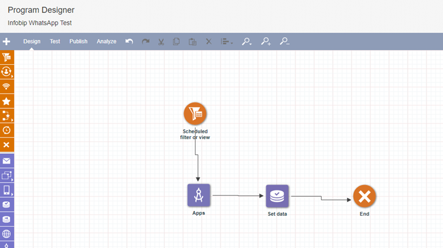
Task: Expand the mobile phone palette item
Action: (x=7, y=190)
